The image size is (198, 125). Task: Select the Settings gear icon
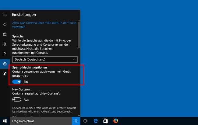coord(5,64)
